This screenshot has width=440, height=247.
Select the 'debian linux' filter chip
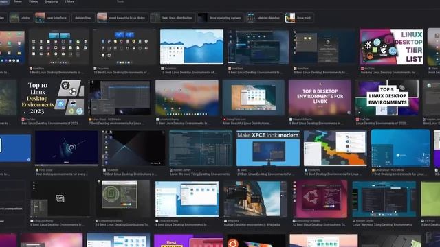point(83,18)
